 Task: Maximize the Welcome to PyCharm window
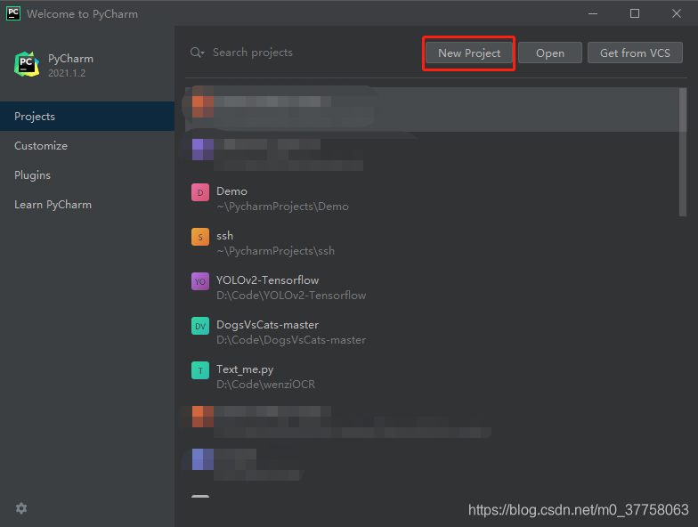635,13
